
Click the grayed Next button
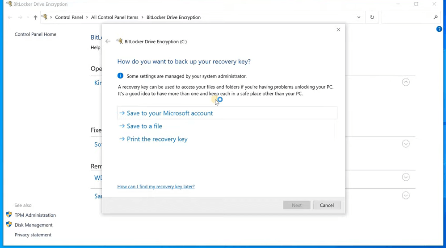[297, 205]
